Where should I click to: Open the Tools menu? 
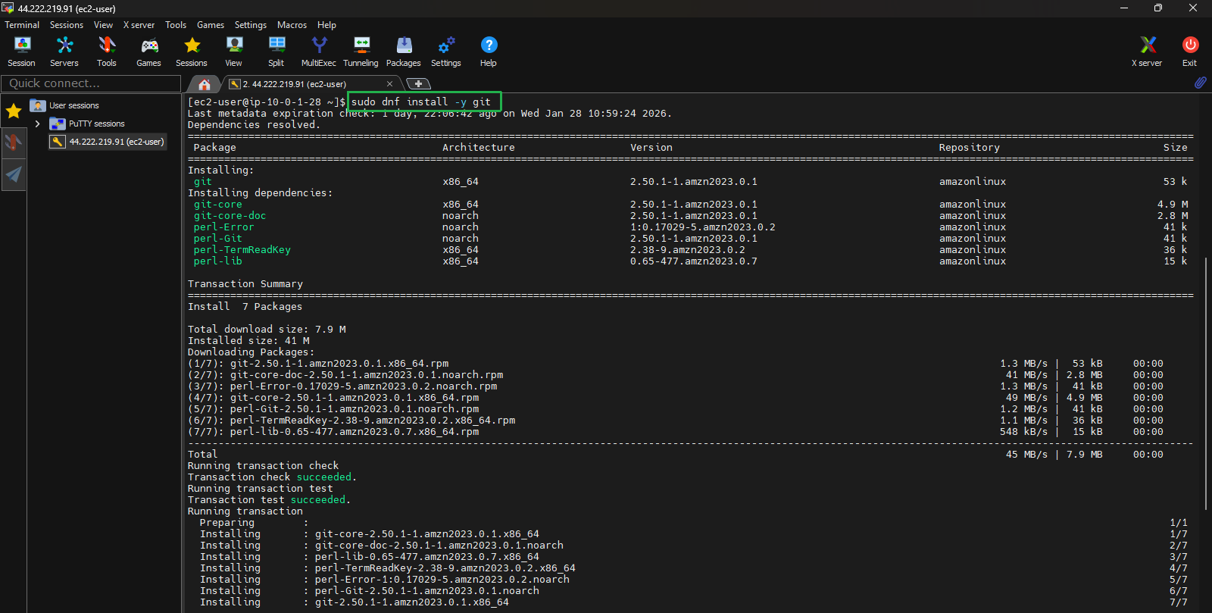pyautogui.click(x=176, y=25)
